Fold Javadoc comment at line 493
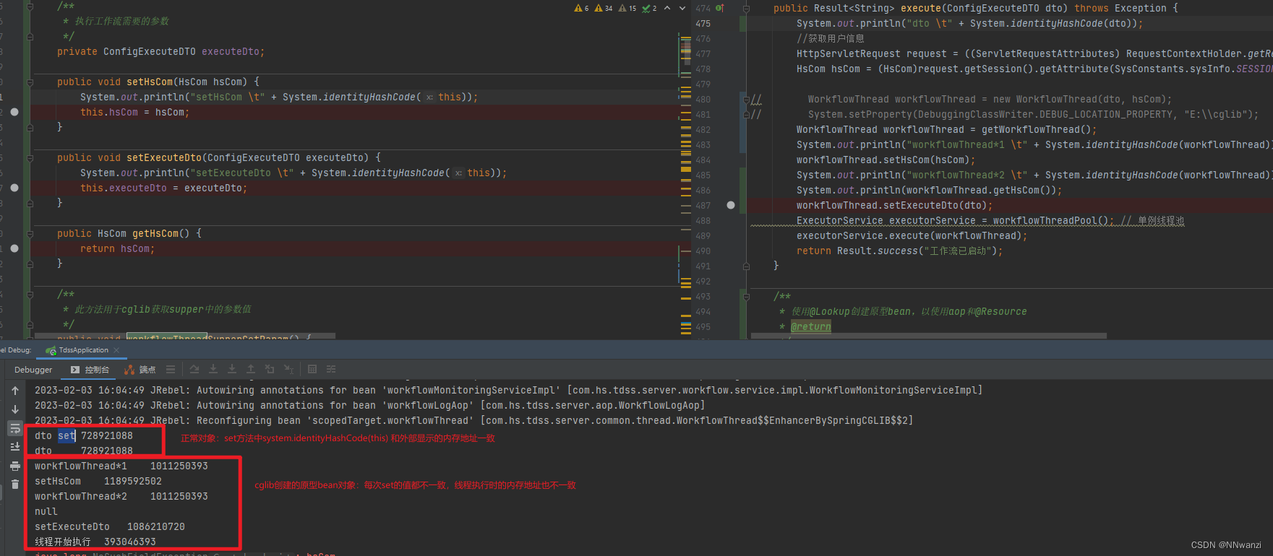 (746, 296)
